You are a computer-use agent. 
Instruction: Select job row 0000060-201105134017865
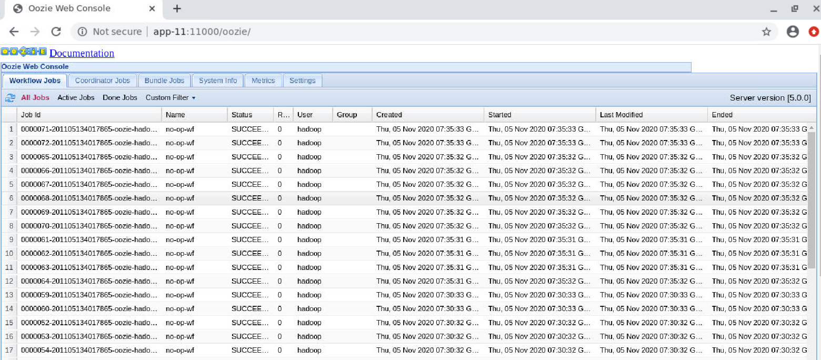point(404,308)
